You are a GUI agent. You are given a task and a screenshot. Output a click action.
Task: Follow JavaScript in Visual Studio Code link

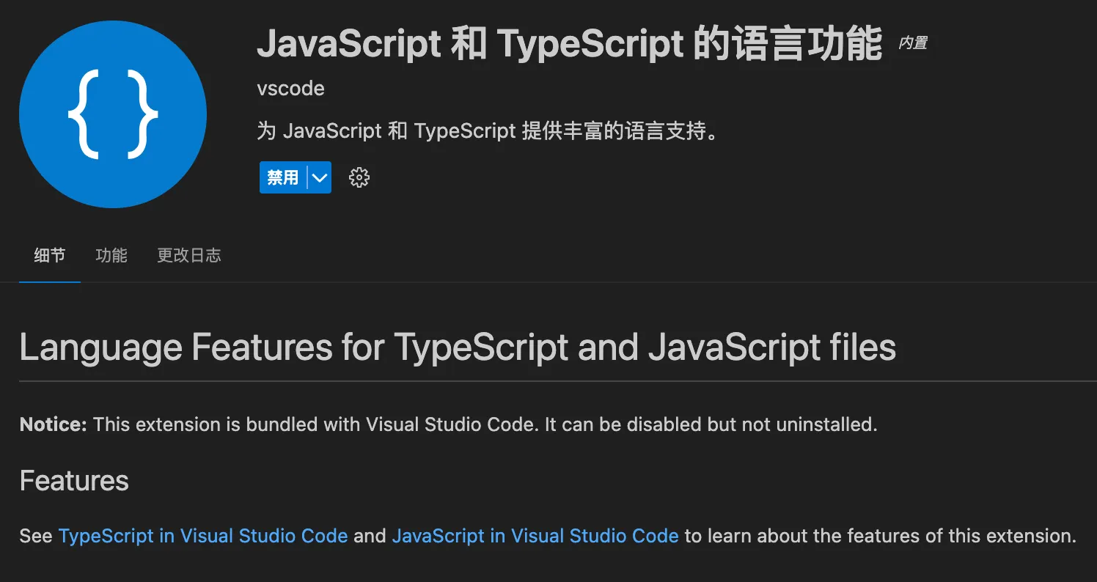tap(535, 536)
